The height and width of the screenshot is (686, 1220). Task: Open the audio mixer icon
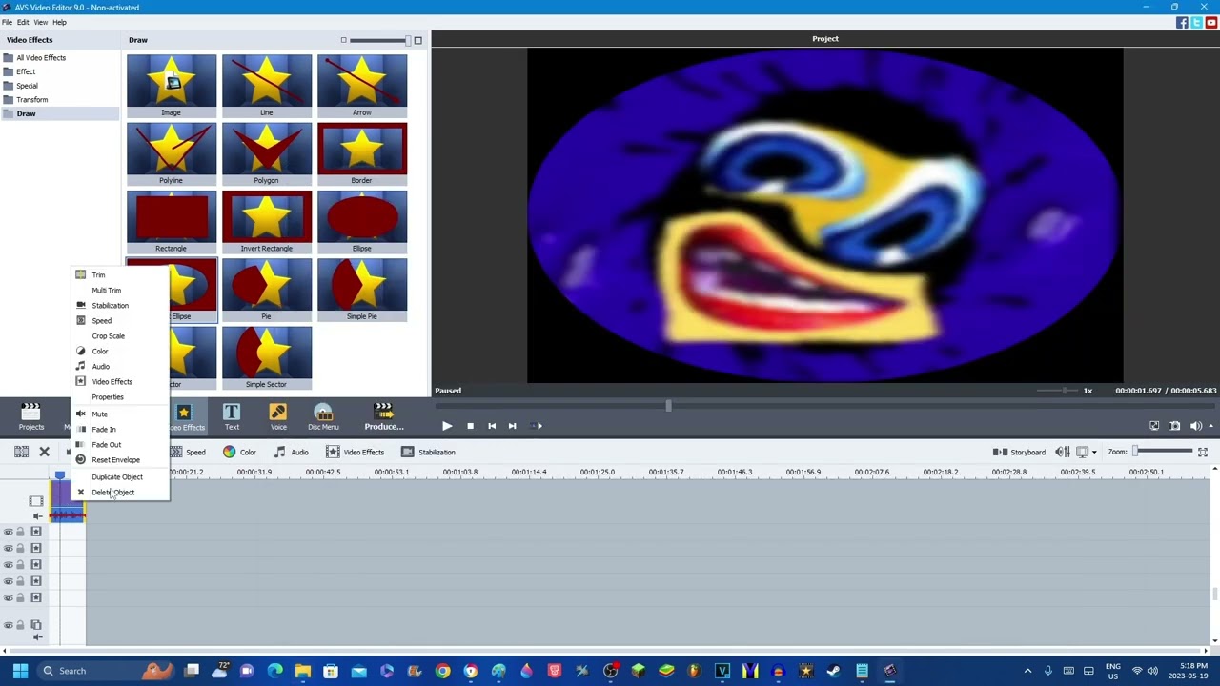(x=1063, y=452)
